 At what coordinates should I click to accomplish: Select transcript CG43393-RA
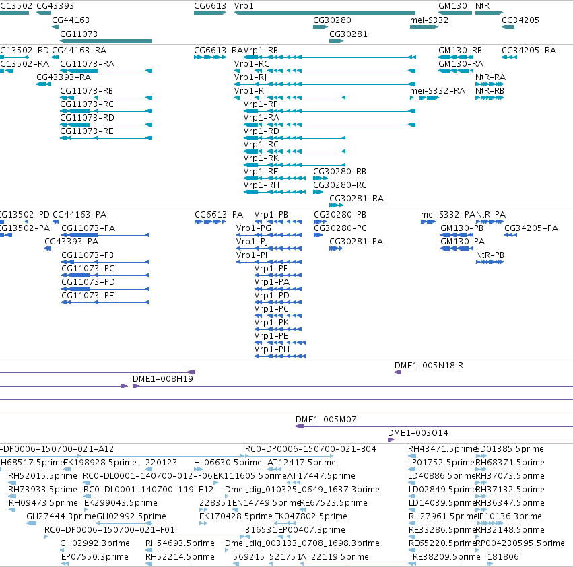(x=63, y=77)
